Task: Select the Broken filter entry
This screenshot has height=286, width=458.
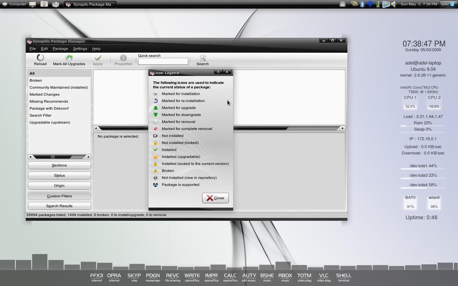Action: [59, 80]
